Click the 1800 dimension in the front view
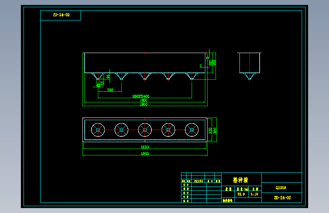329x213 pixels. click(143, 100)
